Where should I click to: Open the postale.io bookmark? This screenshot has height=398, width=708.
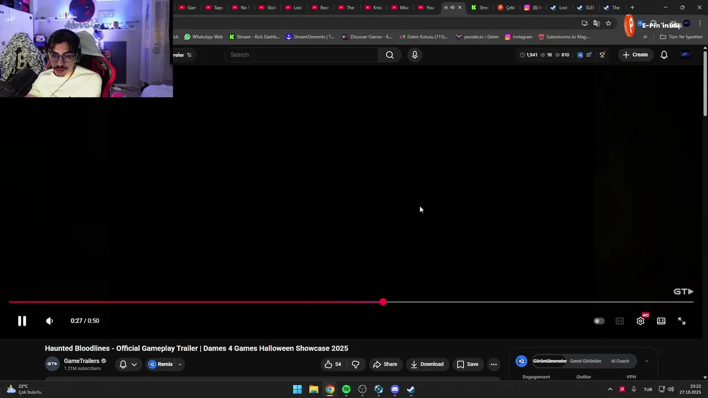pyautogui.click(x=477, y=37)
